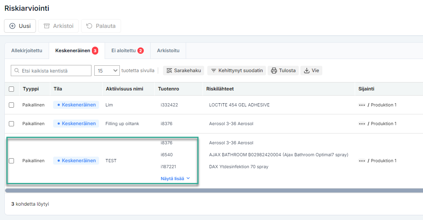Open the Ei aloitettu tab
This screenshot has width=423, height=220.
click(x=127, y=51)
